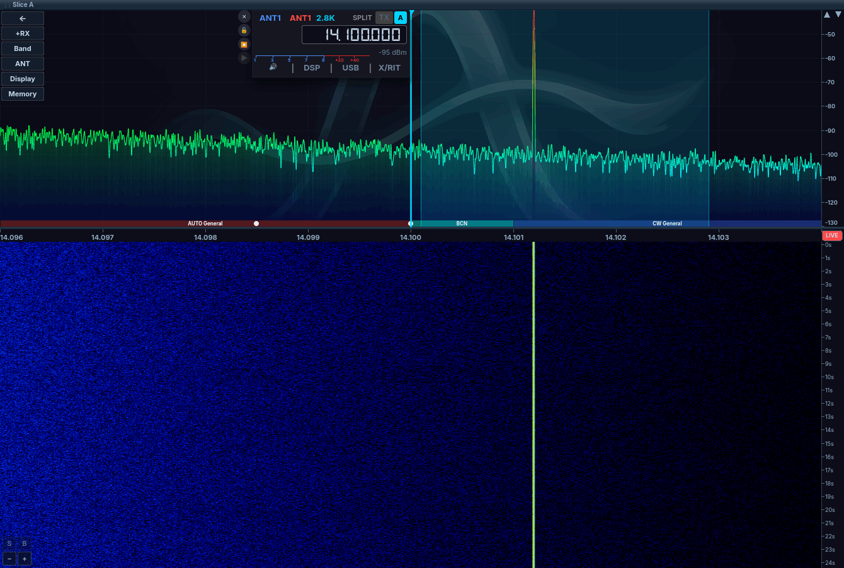
Task: Click the yellow-green signal trace in waterfall
Action: coord(533,404)
